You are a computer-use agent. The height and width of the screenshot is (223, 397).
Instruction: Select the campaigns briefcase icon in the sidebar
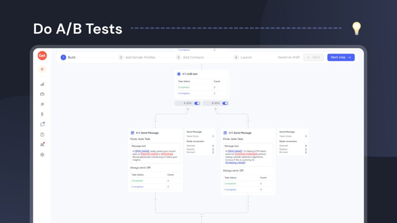[x=42, y=94]
